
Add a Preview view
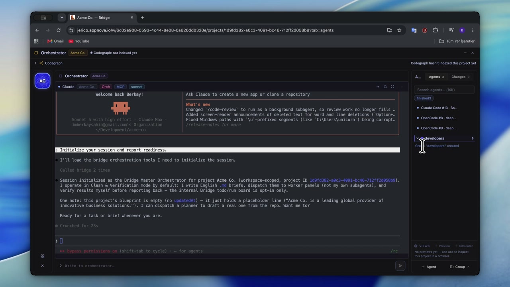[442, 246]
